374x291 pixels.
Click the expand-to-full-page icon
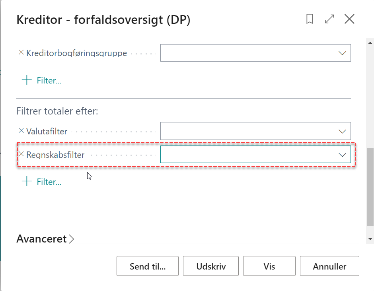329,19
